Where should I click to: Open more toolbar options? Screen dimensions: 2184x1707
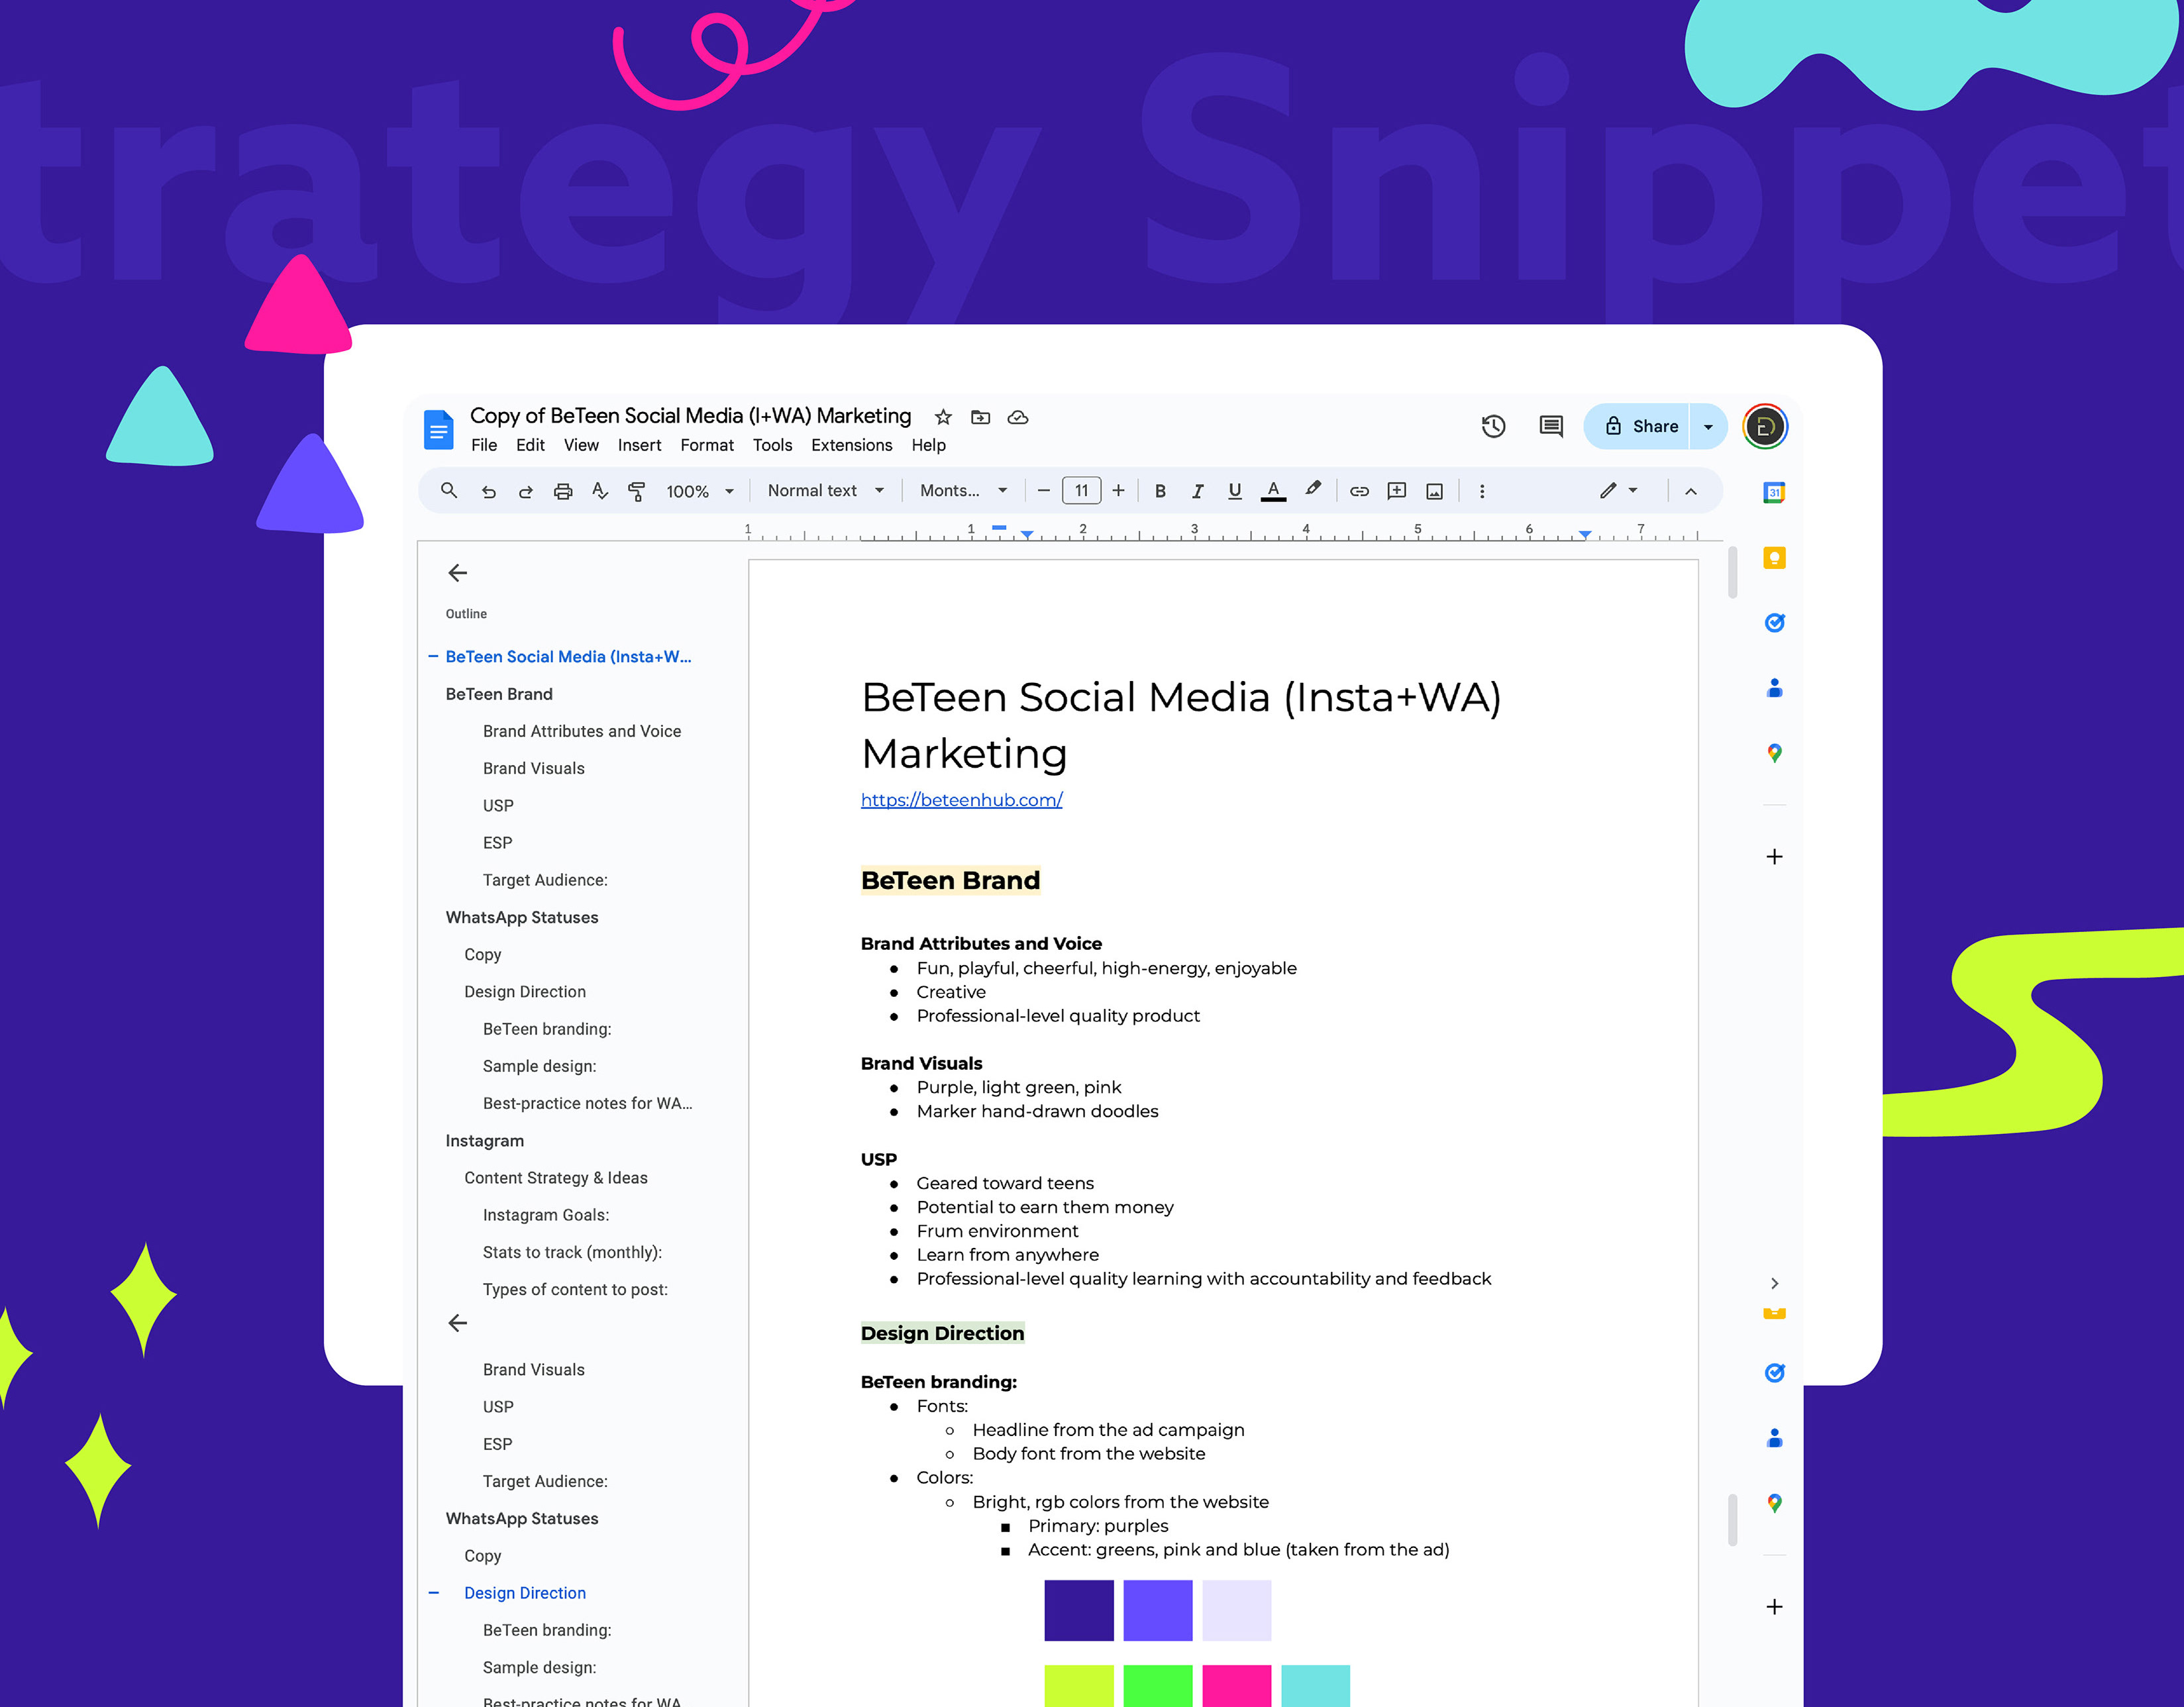tap(1482, 491)
